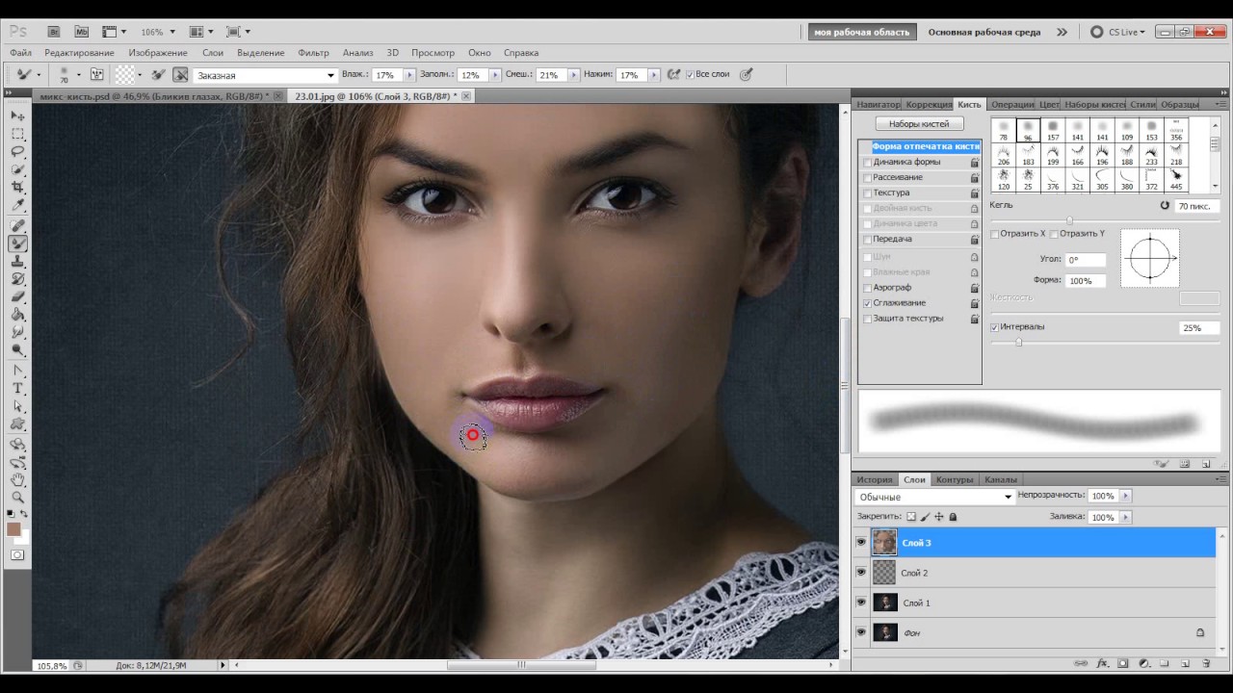Select the Crop tool in the toolbox
Image resolution: width=1233 pixels, height=693 pixels.
pos(17,187)
